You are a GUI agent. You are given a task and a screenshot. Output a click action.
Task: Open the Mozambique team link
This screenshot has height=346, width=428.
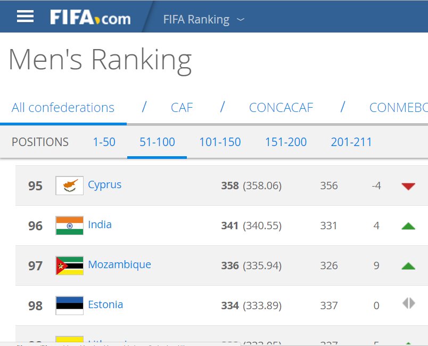pyautogui.click(x=119, y=264)
